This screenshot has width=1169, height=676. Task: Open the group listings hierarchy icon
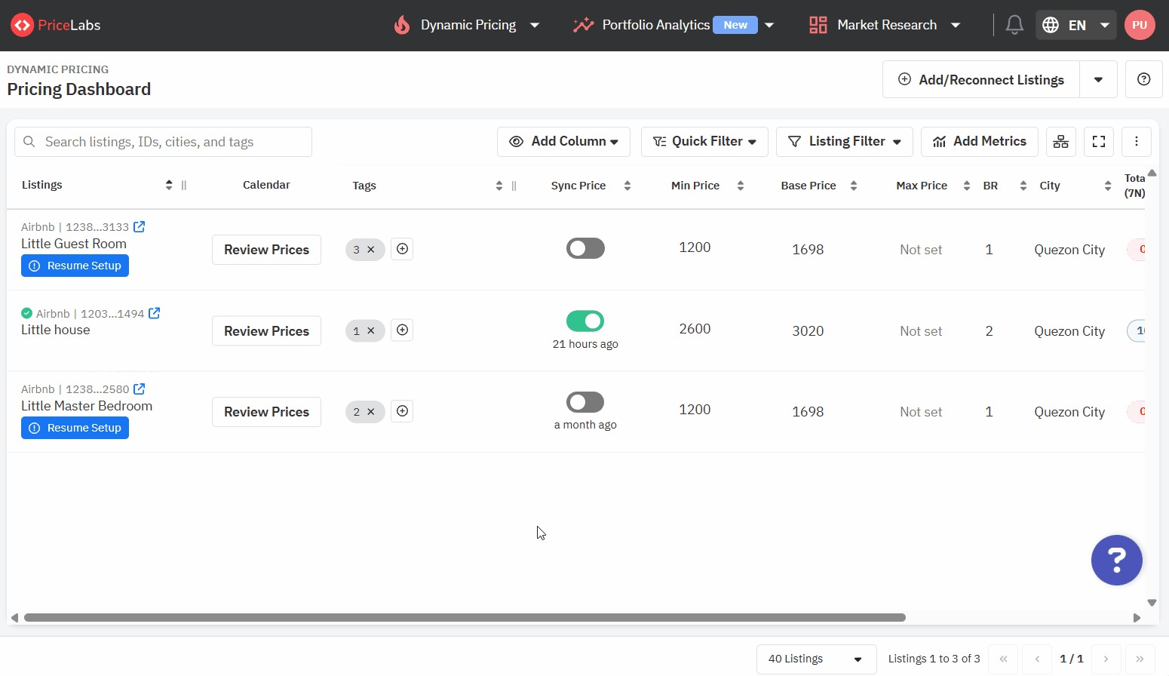click(x=1061, y=142)
